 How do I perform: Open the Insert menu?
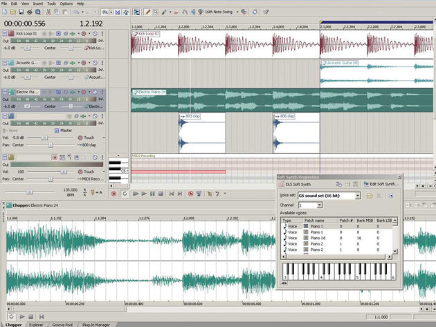point(38,3)
